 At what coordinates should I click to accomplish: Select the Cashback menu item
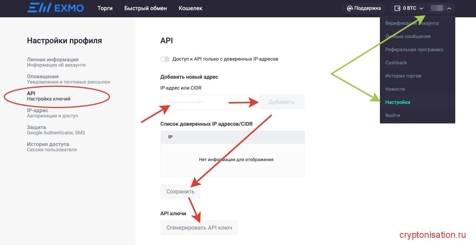pyautogui.click(x=396, y=62)
